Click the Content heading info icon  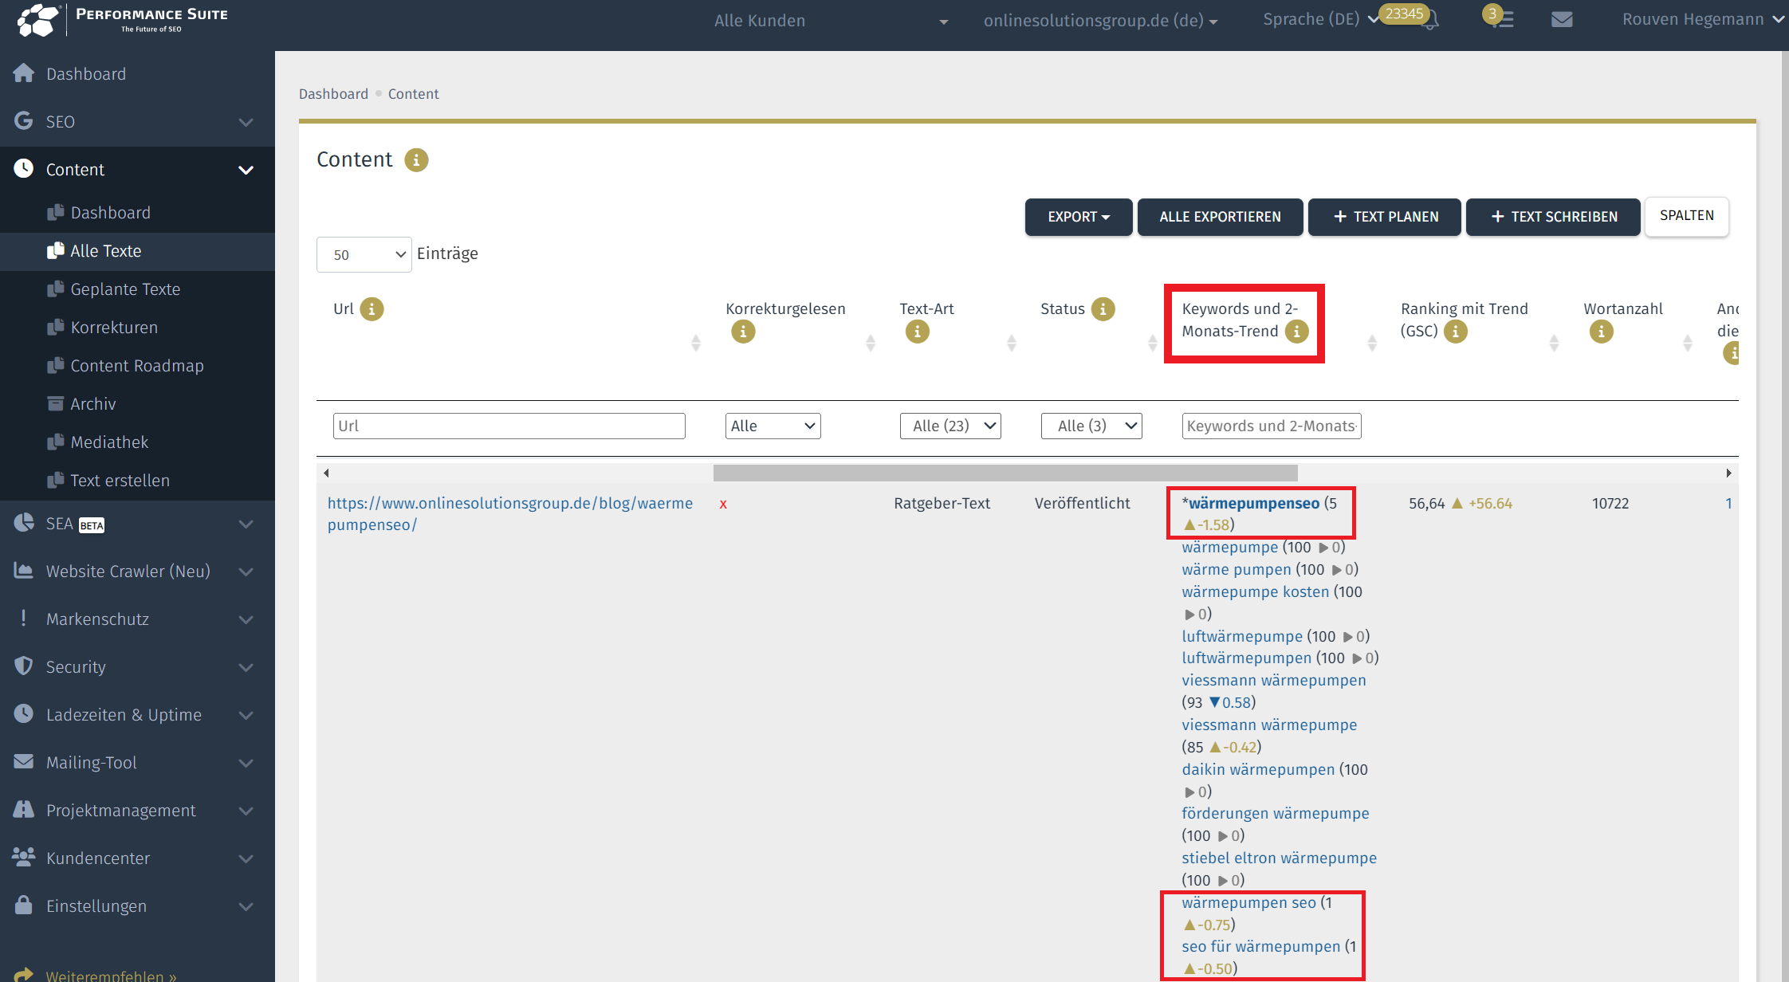tap(416, 160)
